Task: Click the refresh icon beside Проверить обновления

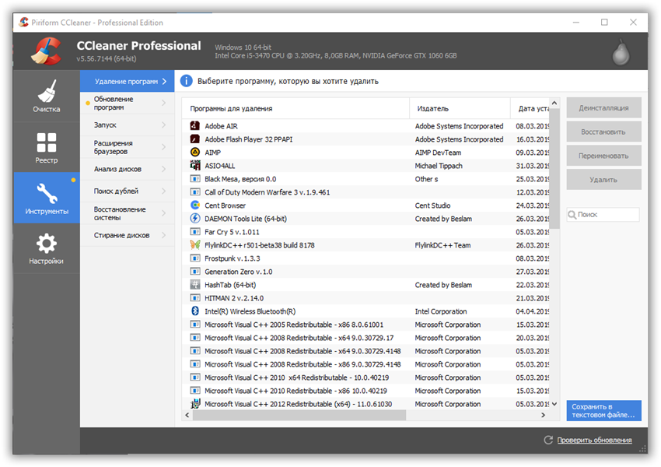Action: pos(548,441)
